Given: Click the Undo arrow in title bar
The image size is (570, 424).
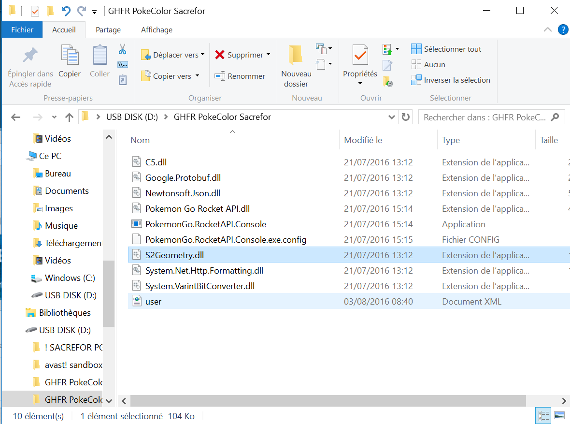Looking at the screenshot, I should [66, 11].
